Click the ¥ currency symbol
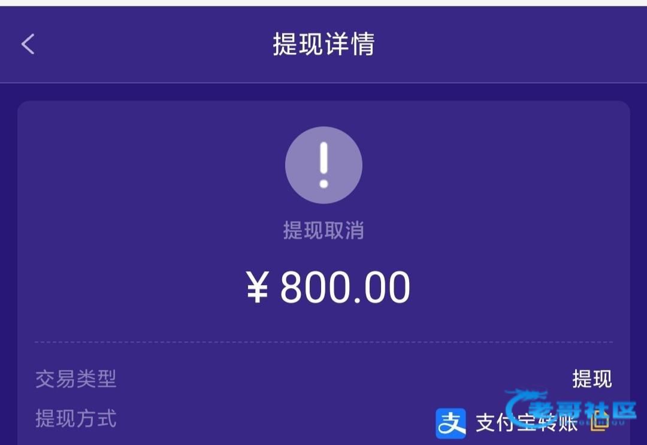 tap(258, 287)
